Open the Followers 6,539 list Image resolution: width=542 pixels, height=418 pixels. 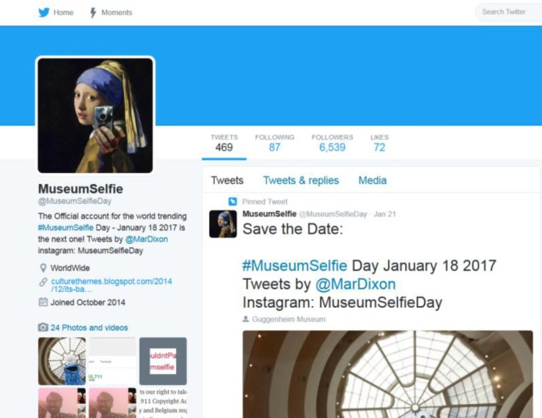point(332,143)
